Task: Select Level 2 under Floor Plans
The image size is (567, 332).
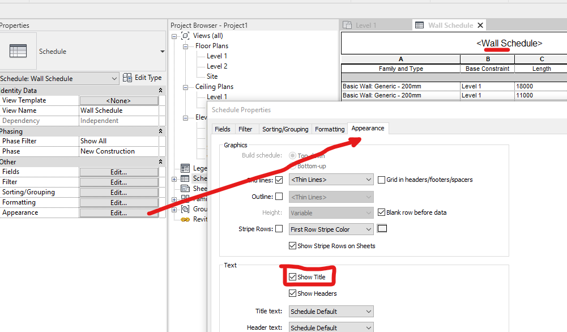Action: (x=217, y=66)
